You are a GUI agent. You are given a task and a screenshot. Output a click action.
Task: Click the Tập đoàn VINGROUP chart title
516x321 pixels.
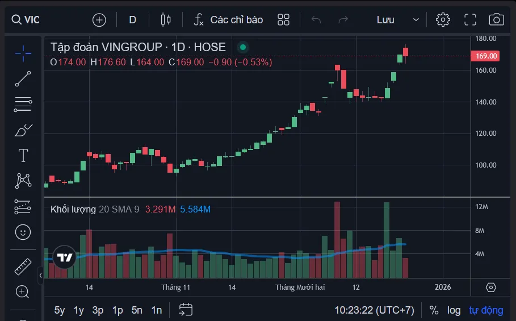click(x=138, y=47)
